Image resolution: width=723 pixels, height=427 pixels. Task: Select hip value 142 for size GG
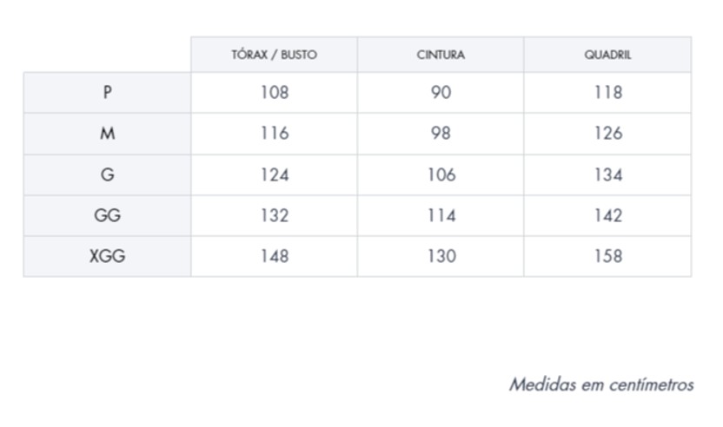607,215
